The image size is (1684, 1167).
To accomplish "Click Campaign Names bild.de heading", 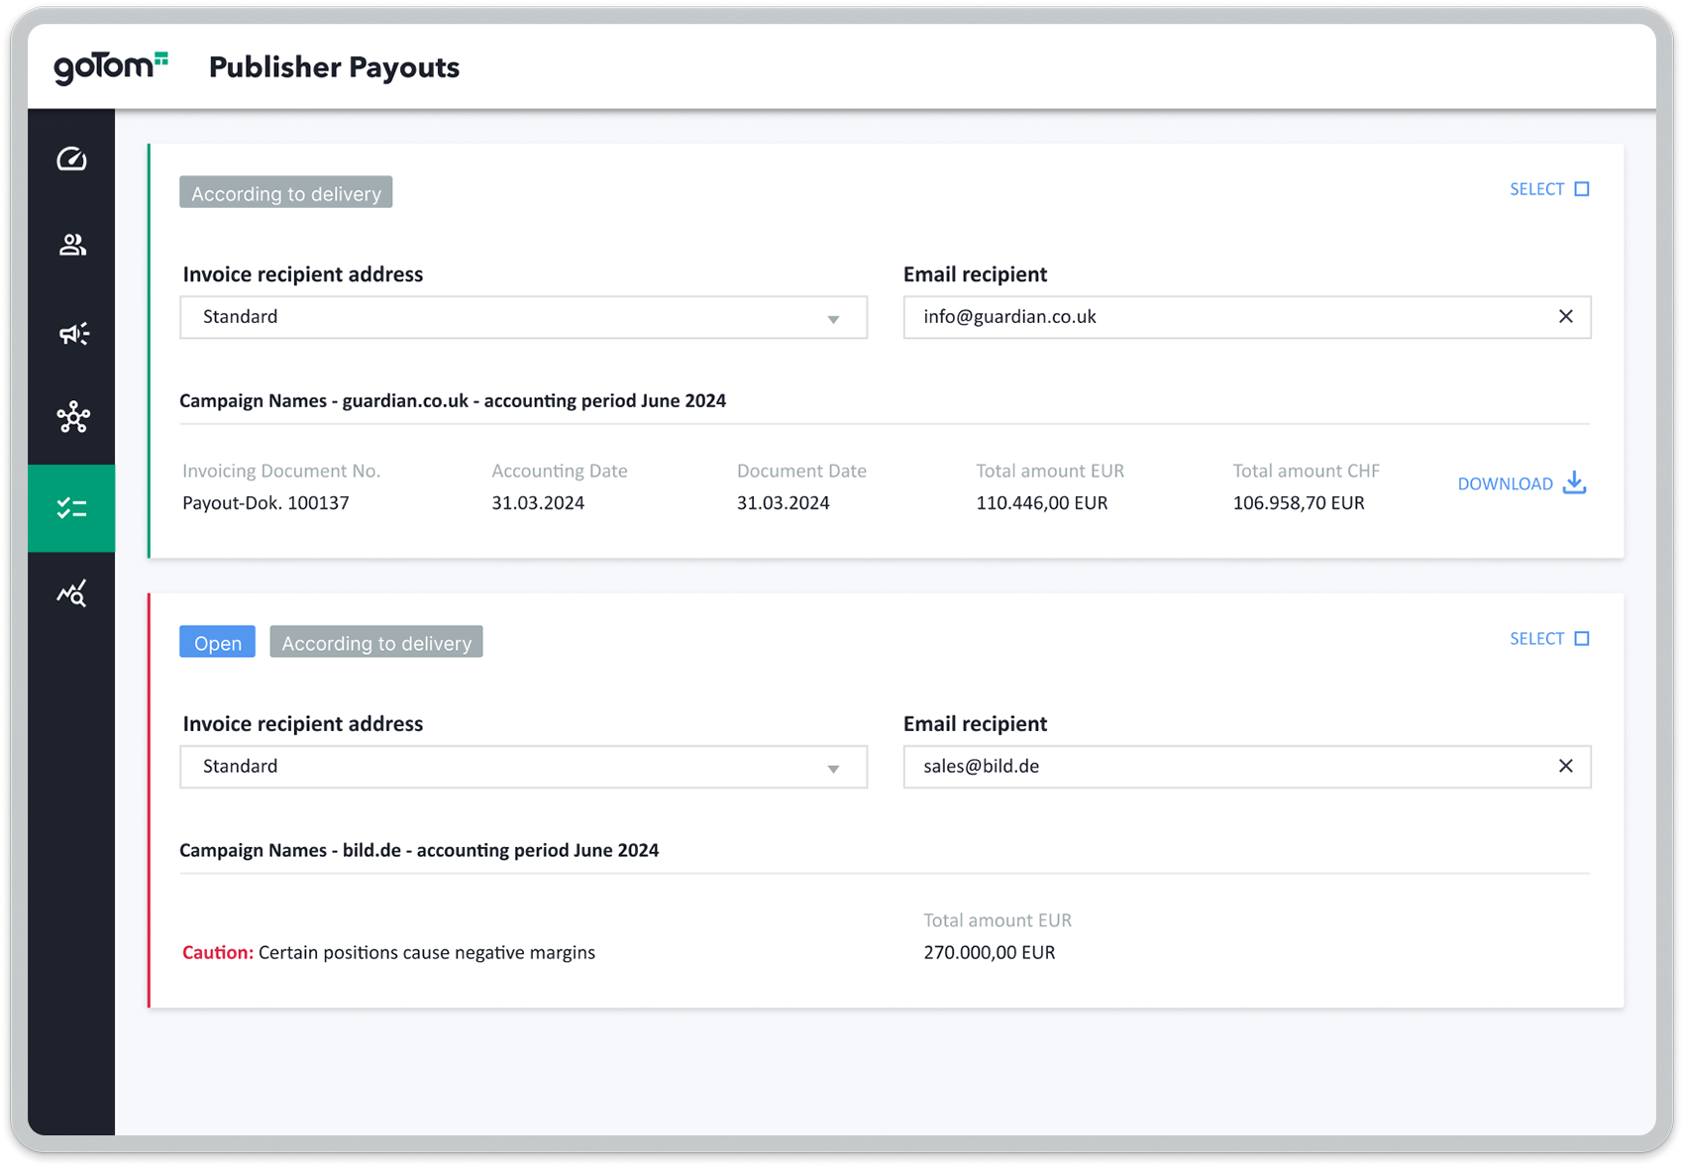I will 419,851.
